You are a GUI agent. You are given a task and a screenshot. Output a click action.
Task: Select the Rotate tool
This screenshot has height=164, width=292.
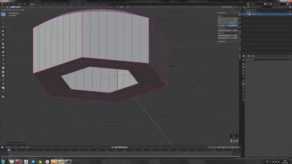pyautogui.click(x=3, y=27)
